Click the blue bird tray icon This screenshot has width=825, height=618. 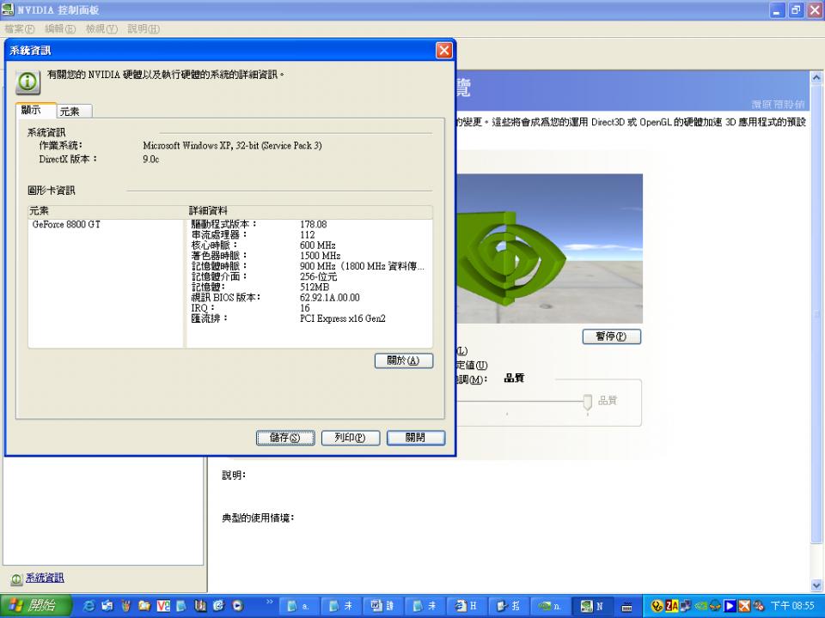[715, 607]
